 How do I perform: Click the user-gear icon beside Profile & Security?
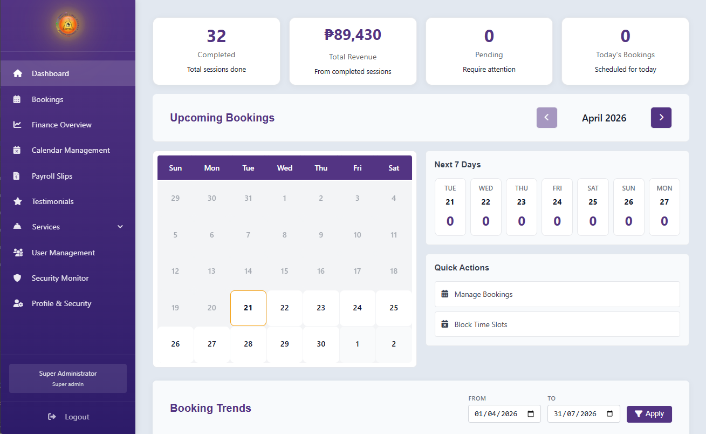click(18, 303)
